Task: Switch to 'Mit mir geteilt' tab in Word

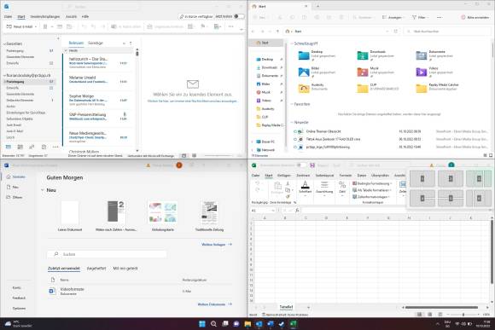Action: coord(125,268)
